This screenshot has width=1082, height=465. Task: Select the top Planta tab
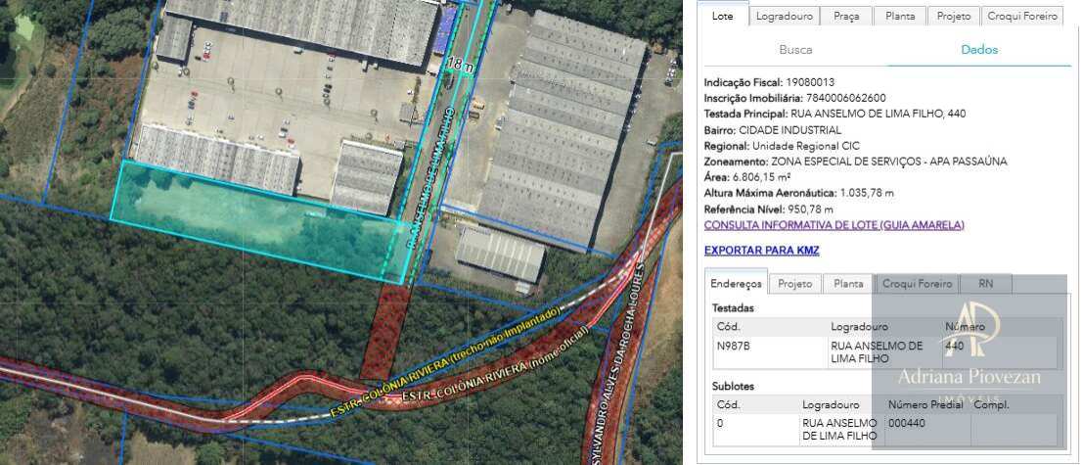900,16
